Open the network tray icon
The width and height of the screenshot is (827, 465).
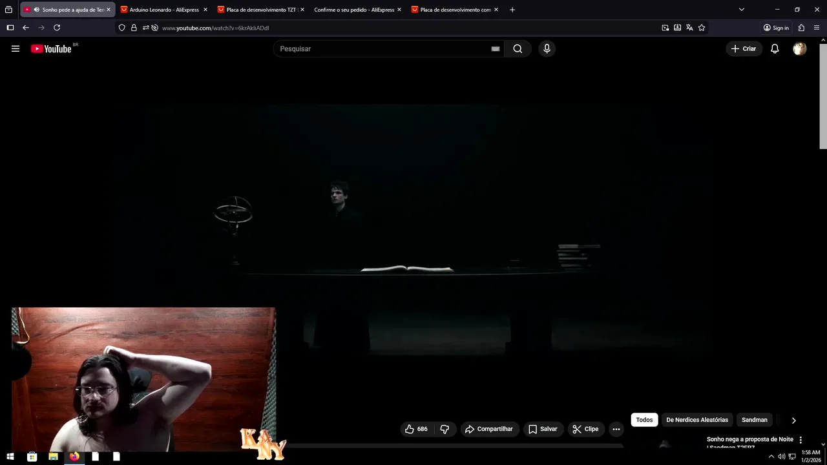(x=792, y=457)
